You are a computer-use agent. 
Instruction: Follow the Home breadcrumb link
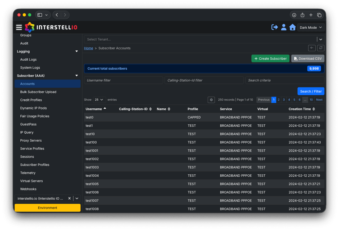point(88,48)
